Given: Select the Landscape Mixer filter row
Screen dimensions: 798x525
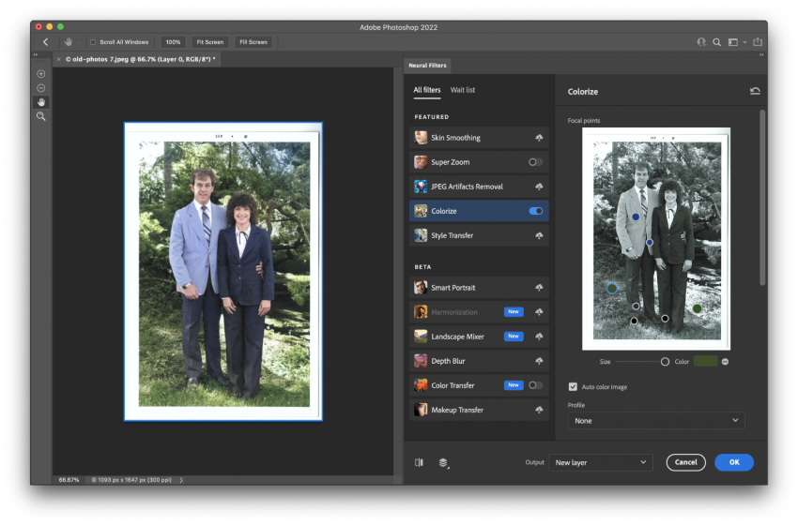Looking at the screenshot, I should tap(479, 337).
